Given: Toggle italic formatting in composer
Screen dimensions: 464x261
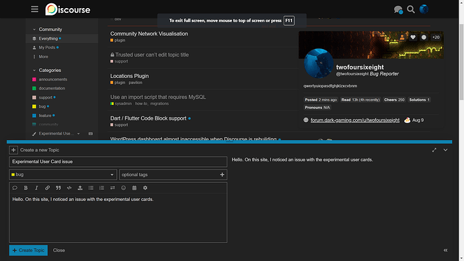Looking at the screenshot, I should click(36, 188).
